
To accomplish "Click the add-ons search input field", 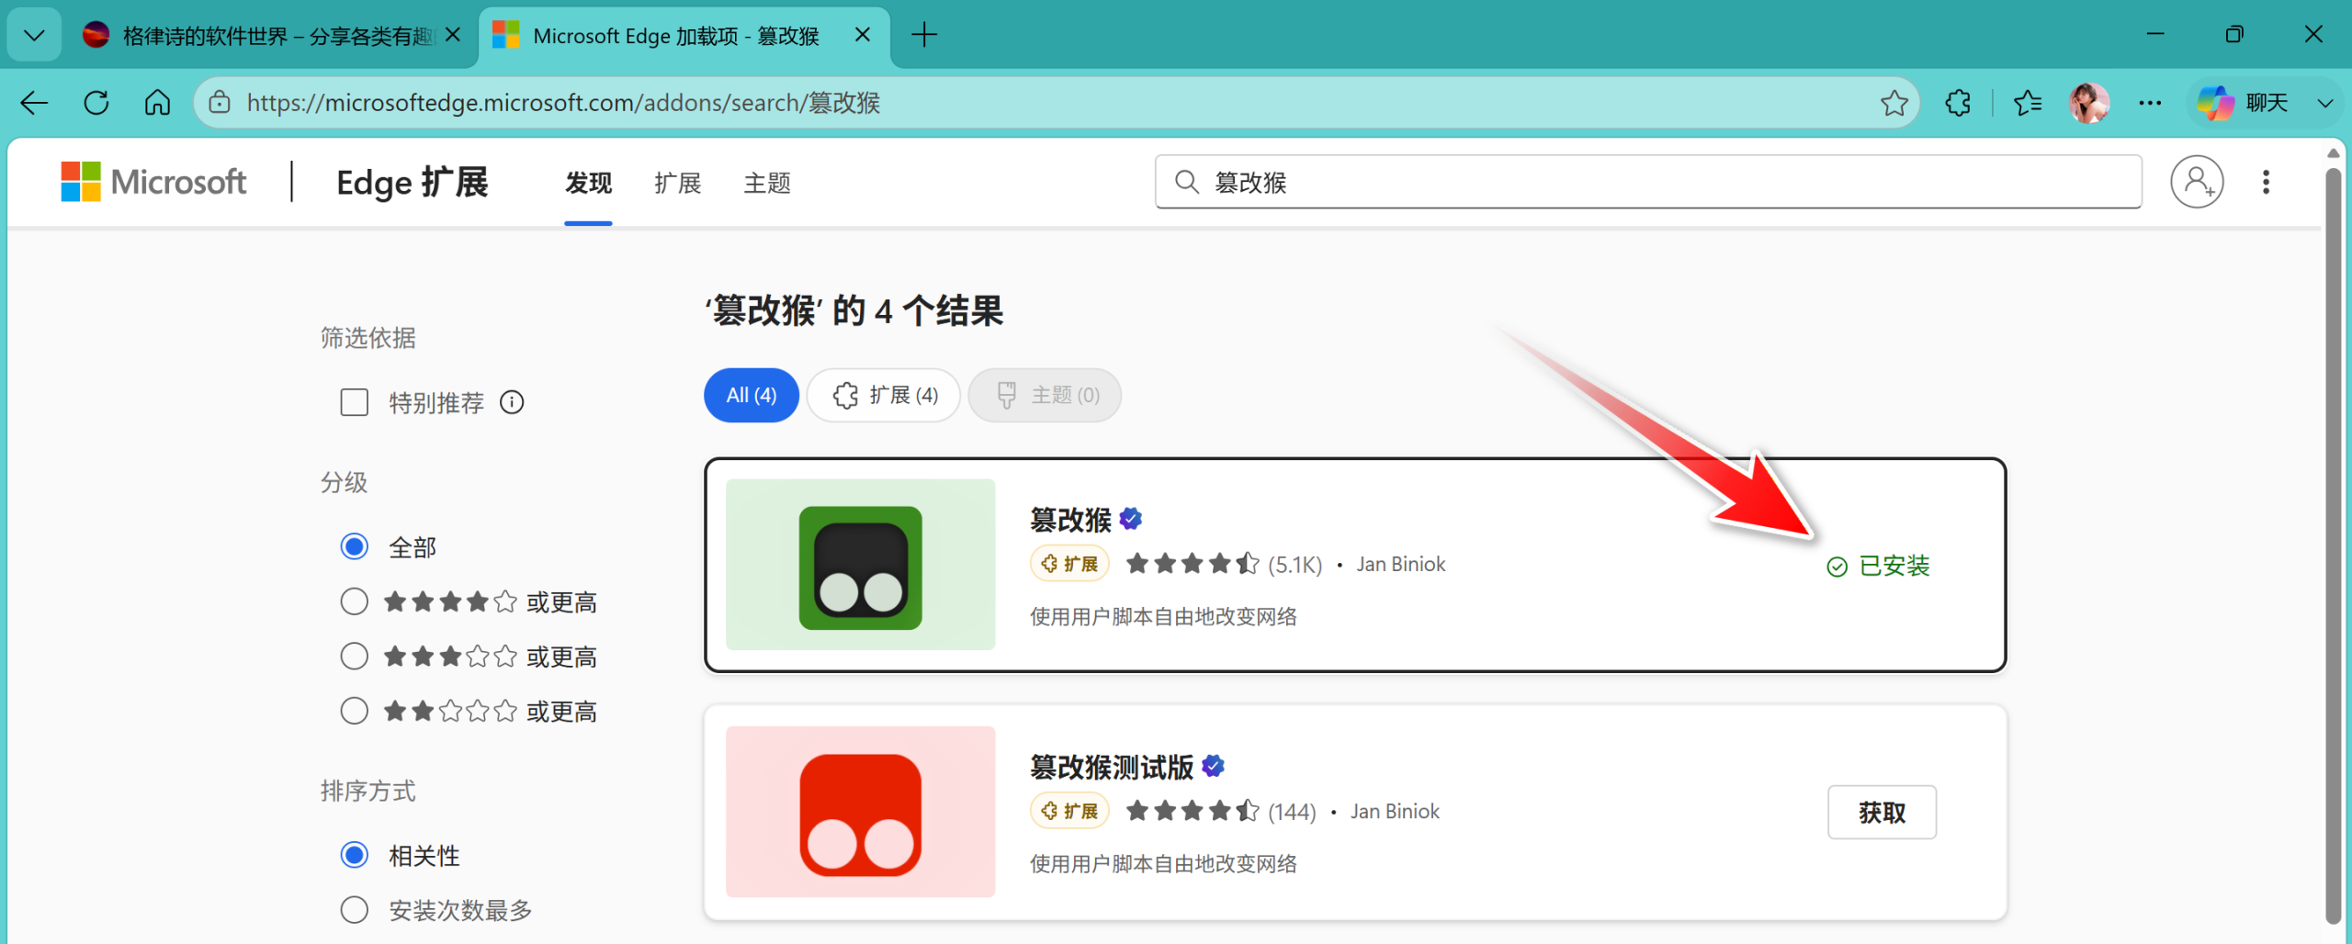I will (x=1654, y=182).
